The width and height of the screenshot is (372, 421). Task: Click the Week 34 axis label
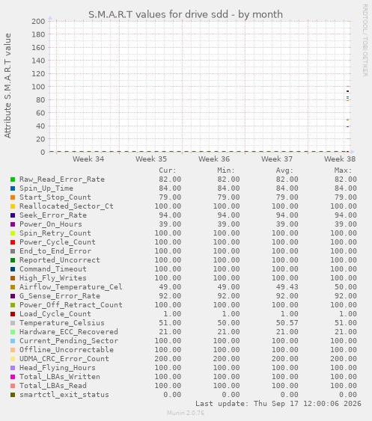click(x=88, y=159)
